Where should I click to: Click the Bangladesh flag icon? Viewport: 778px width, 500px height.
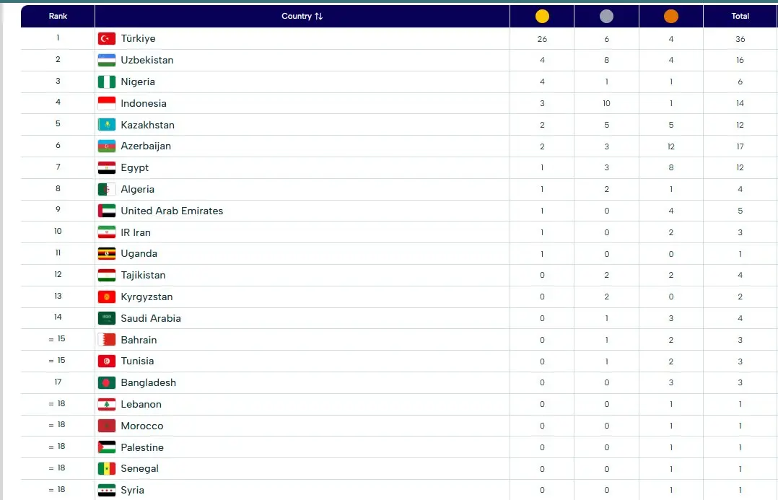[x=107, y=382]
